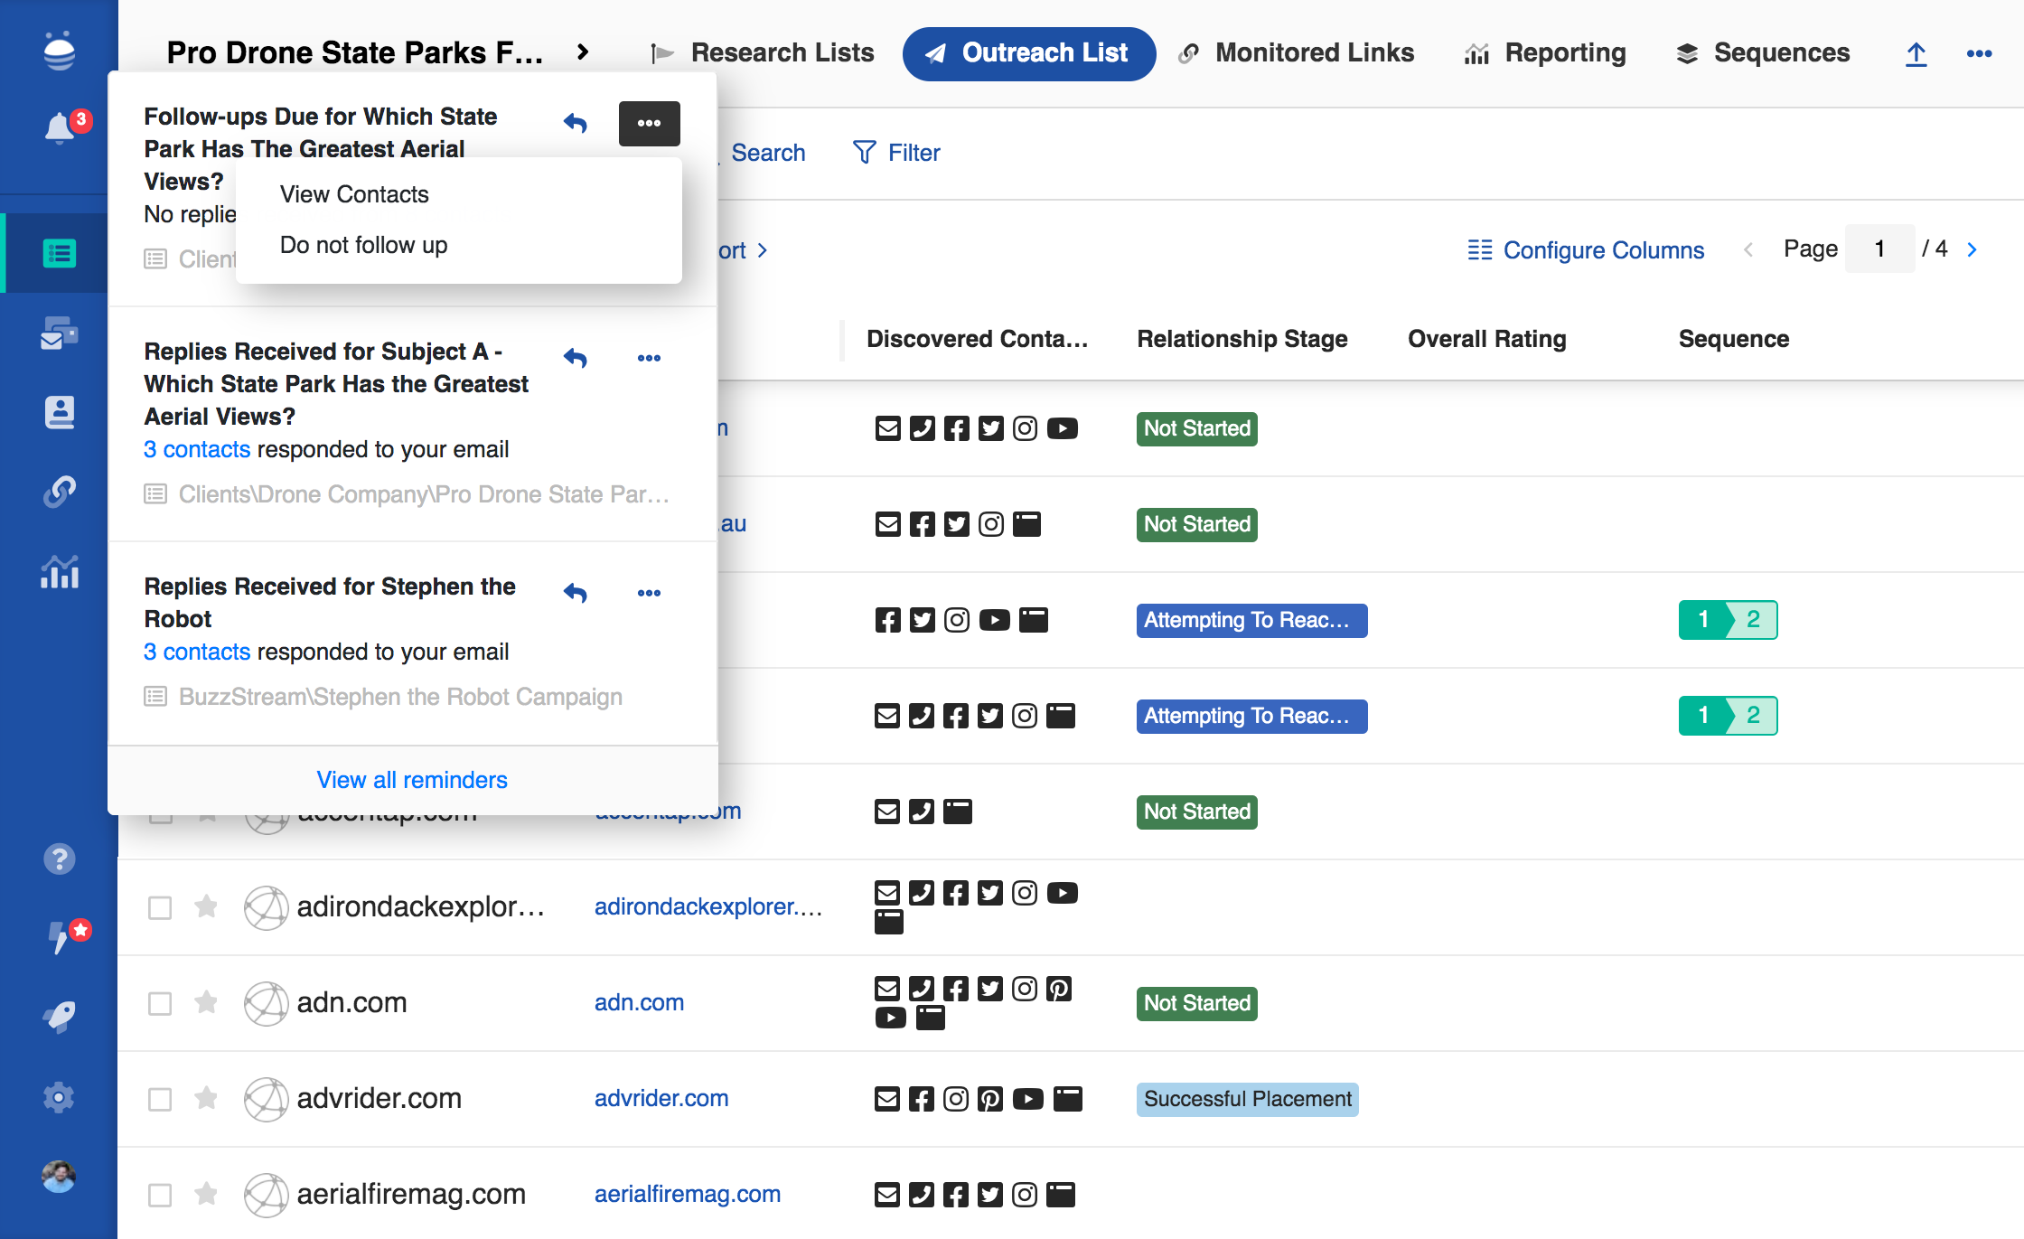The image size is (2024, 1239).
Task: Open the help question mark icon
Action: click(x=60, y=859)
